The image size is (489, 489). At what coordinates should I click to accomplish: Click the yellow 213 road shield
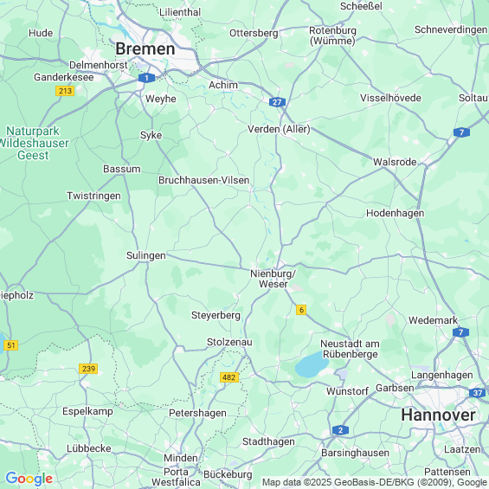(x=65, y=91)
